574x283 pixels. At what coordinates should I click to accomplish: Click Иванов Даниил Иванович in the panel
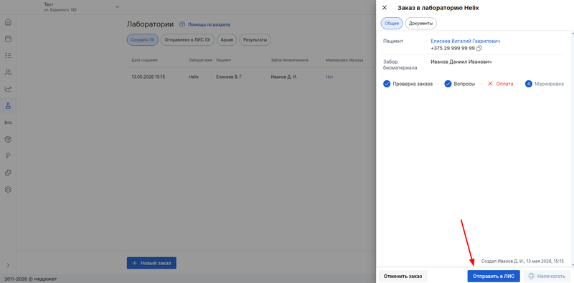coord(461,62)
